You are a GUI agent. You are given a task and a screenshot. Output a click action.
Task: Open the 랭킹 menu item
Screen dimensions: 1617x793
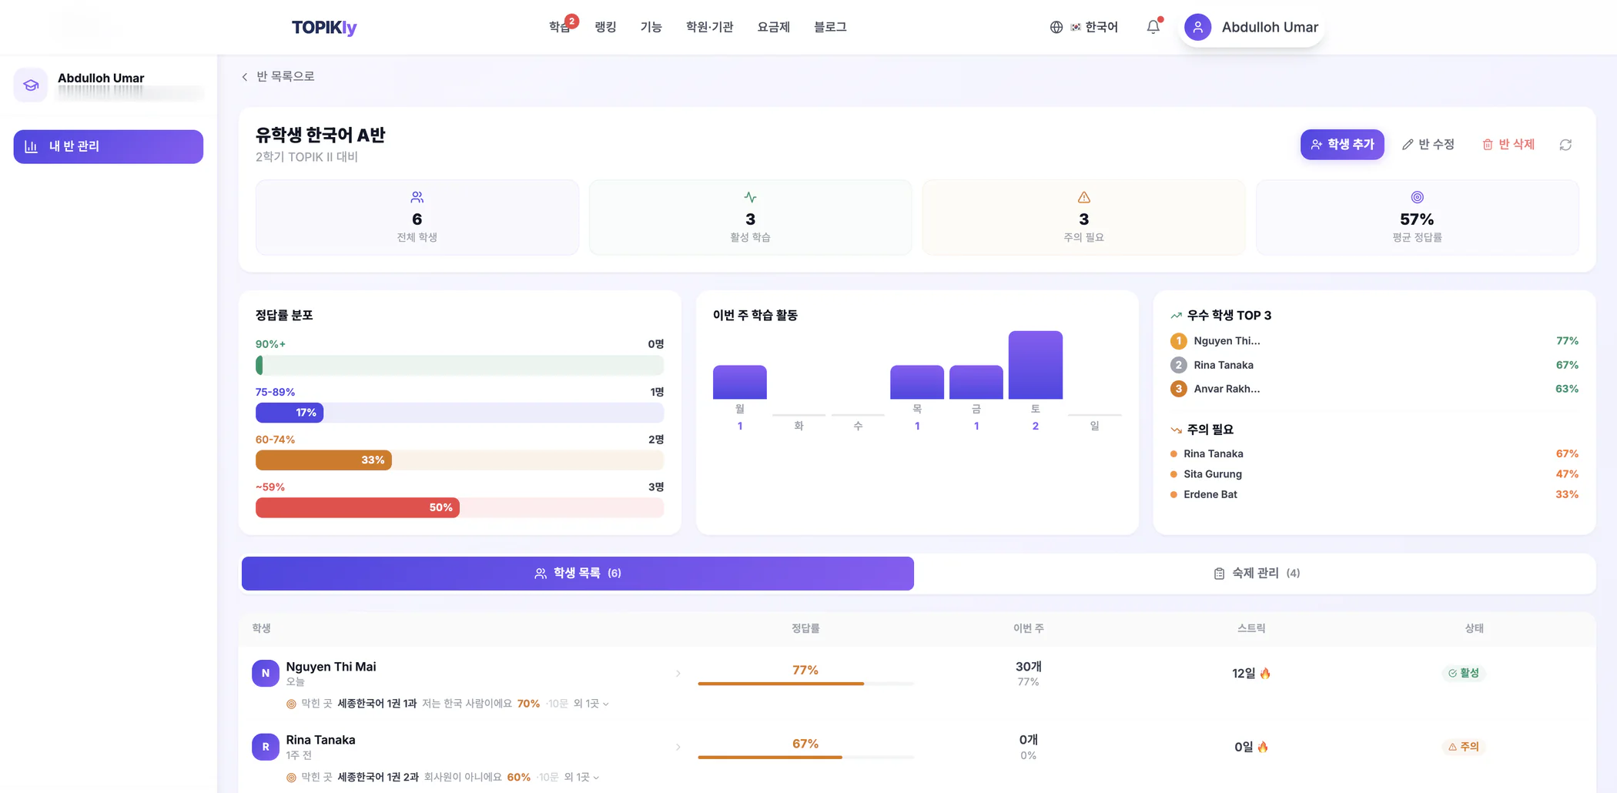tap(605, 27)
